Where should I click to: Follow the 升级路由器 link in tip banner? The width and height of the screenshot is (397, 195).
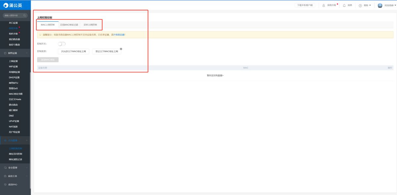tap(119, 35)
